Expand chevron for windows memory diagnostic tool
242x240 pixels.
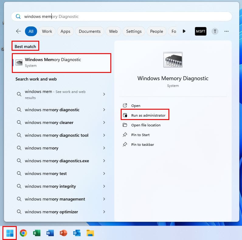tap(104, 135)
